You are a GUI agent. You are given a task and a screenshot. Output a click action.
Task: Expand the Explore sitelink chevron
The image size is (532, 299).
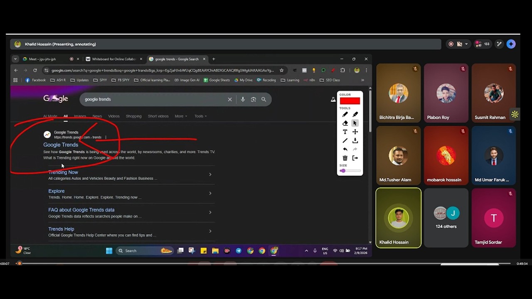point(210,193)
